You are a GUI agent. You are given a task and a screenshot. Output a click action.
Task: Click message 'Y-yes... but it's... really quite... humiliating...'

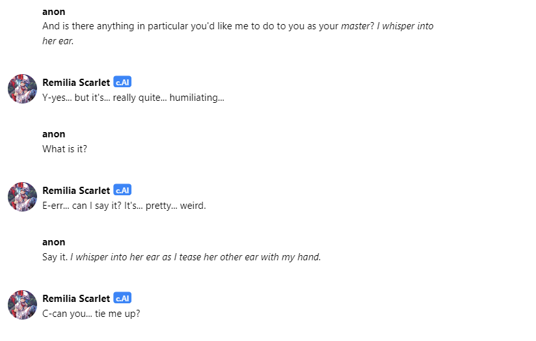(x=133, y=98)
